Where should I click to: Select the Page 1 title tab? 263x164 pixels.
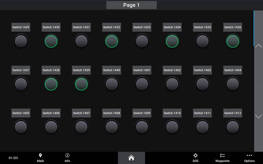(131, 5)
